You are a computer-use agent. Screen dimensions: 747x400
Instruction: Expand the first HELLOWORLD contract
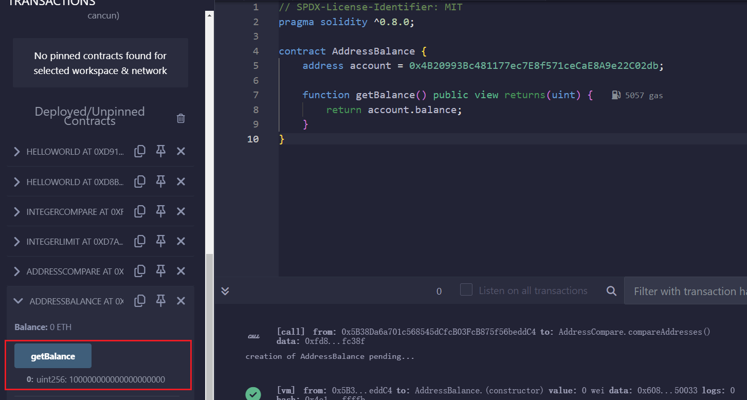coord(17,152)
